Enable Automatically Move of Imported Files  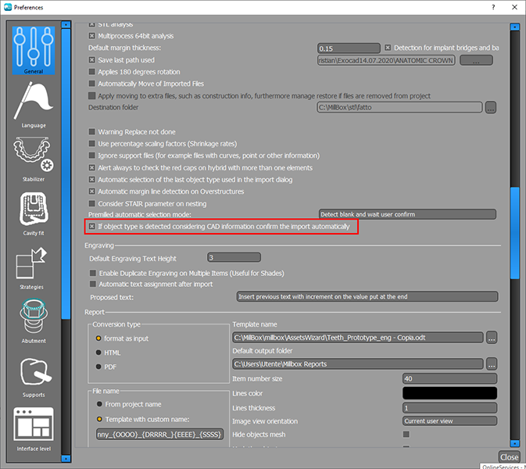point(91,83)
